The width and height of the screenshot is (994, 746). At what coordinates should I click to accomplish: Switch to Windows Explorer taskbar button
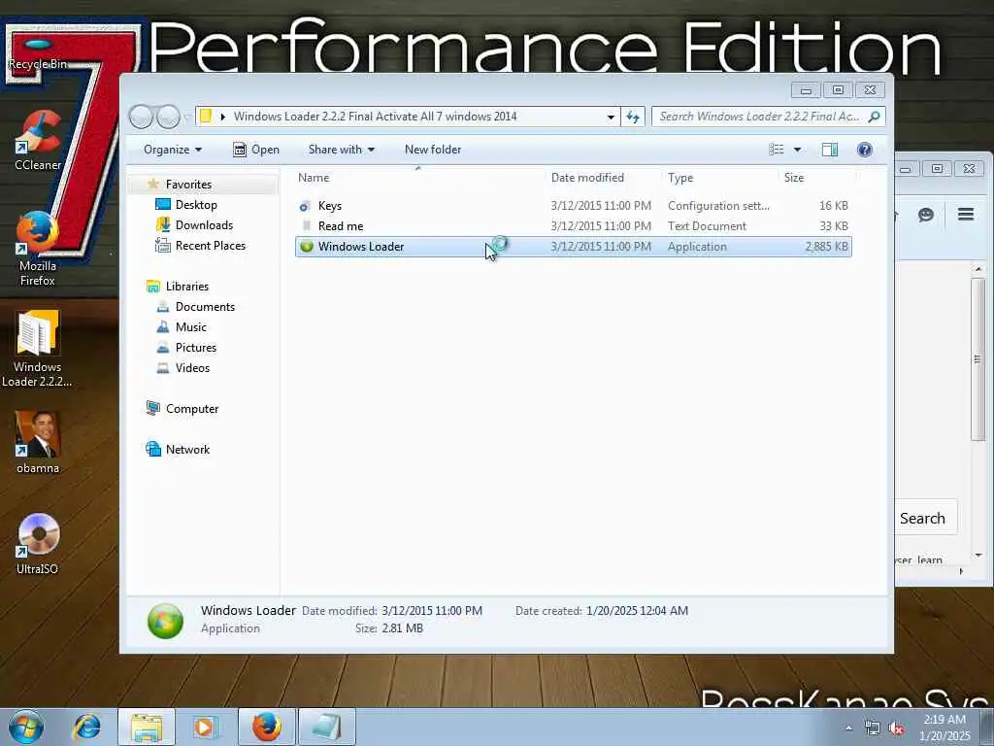point(147,727)
